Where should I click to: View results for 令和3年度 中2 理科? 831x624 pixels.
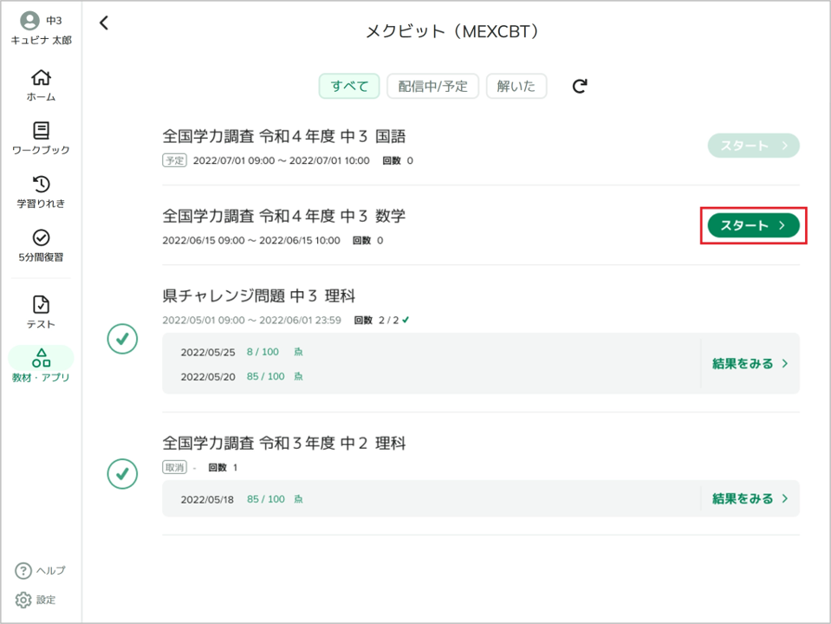click(x=750, y=498)
